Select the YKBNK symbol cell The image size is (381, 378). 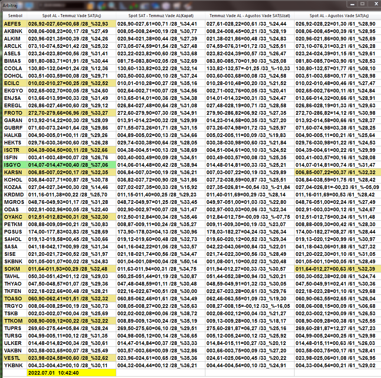point(15,365)
